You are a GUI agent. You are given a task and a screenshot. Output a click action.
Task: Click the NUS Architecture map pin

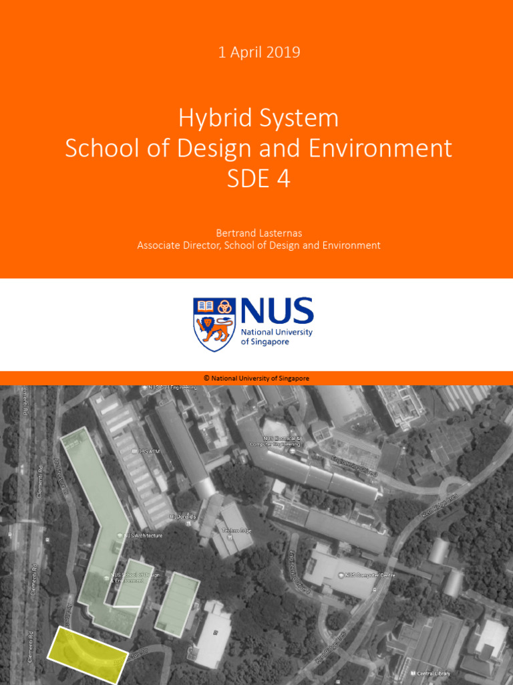click(121, 535)
